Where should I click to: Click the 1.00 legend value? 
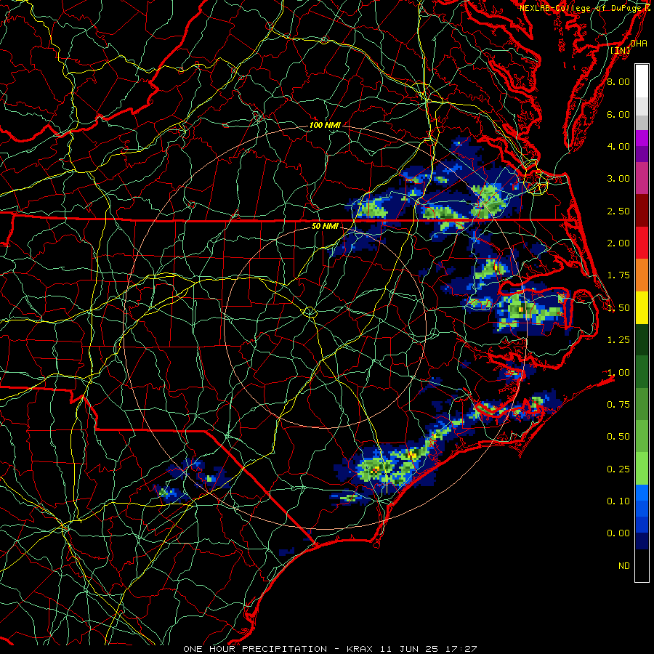[x=618, y=373]
